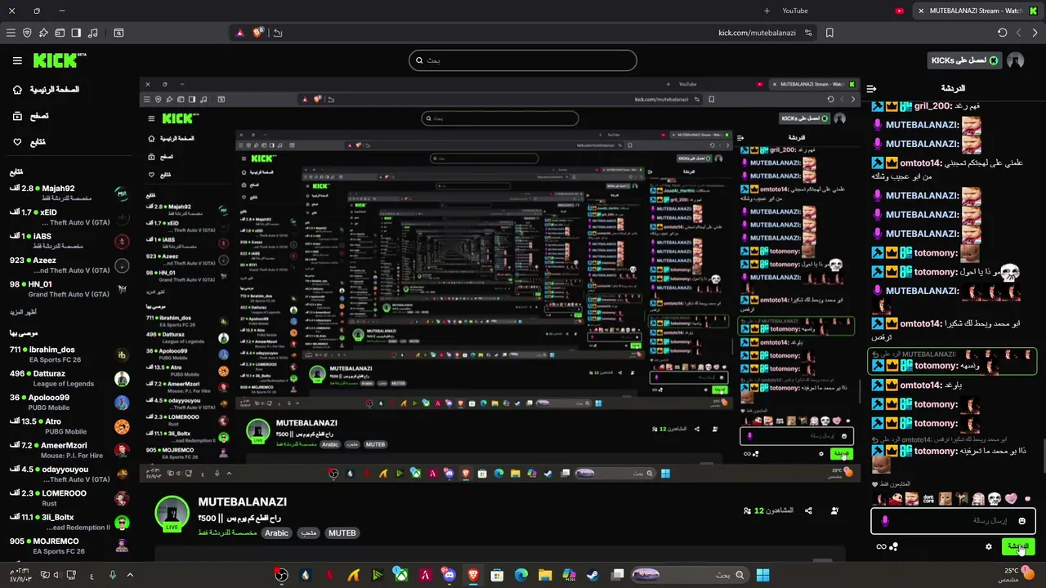Screen dimensions: 1046x588
Task: Open the iABS channel
Action: point(69,241)
